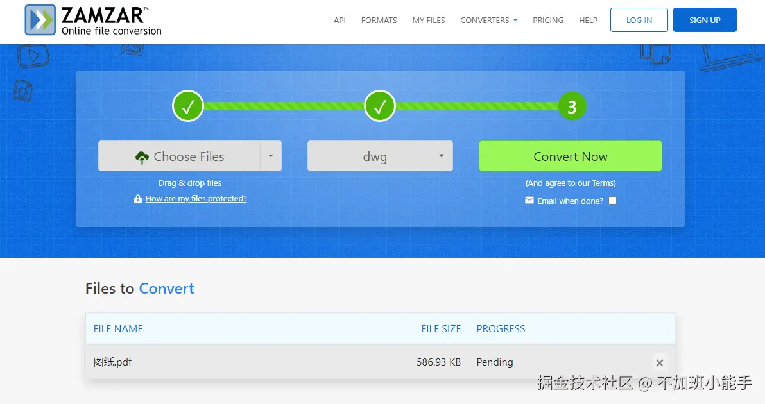Viewport: 765px width, 404px height.
Task: Click Convert Now
Action: pos(571,156)
